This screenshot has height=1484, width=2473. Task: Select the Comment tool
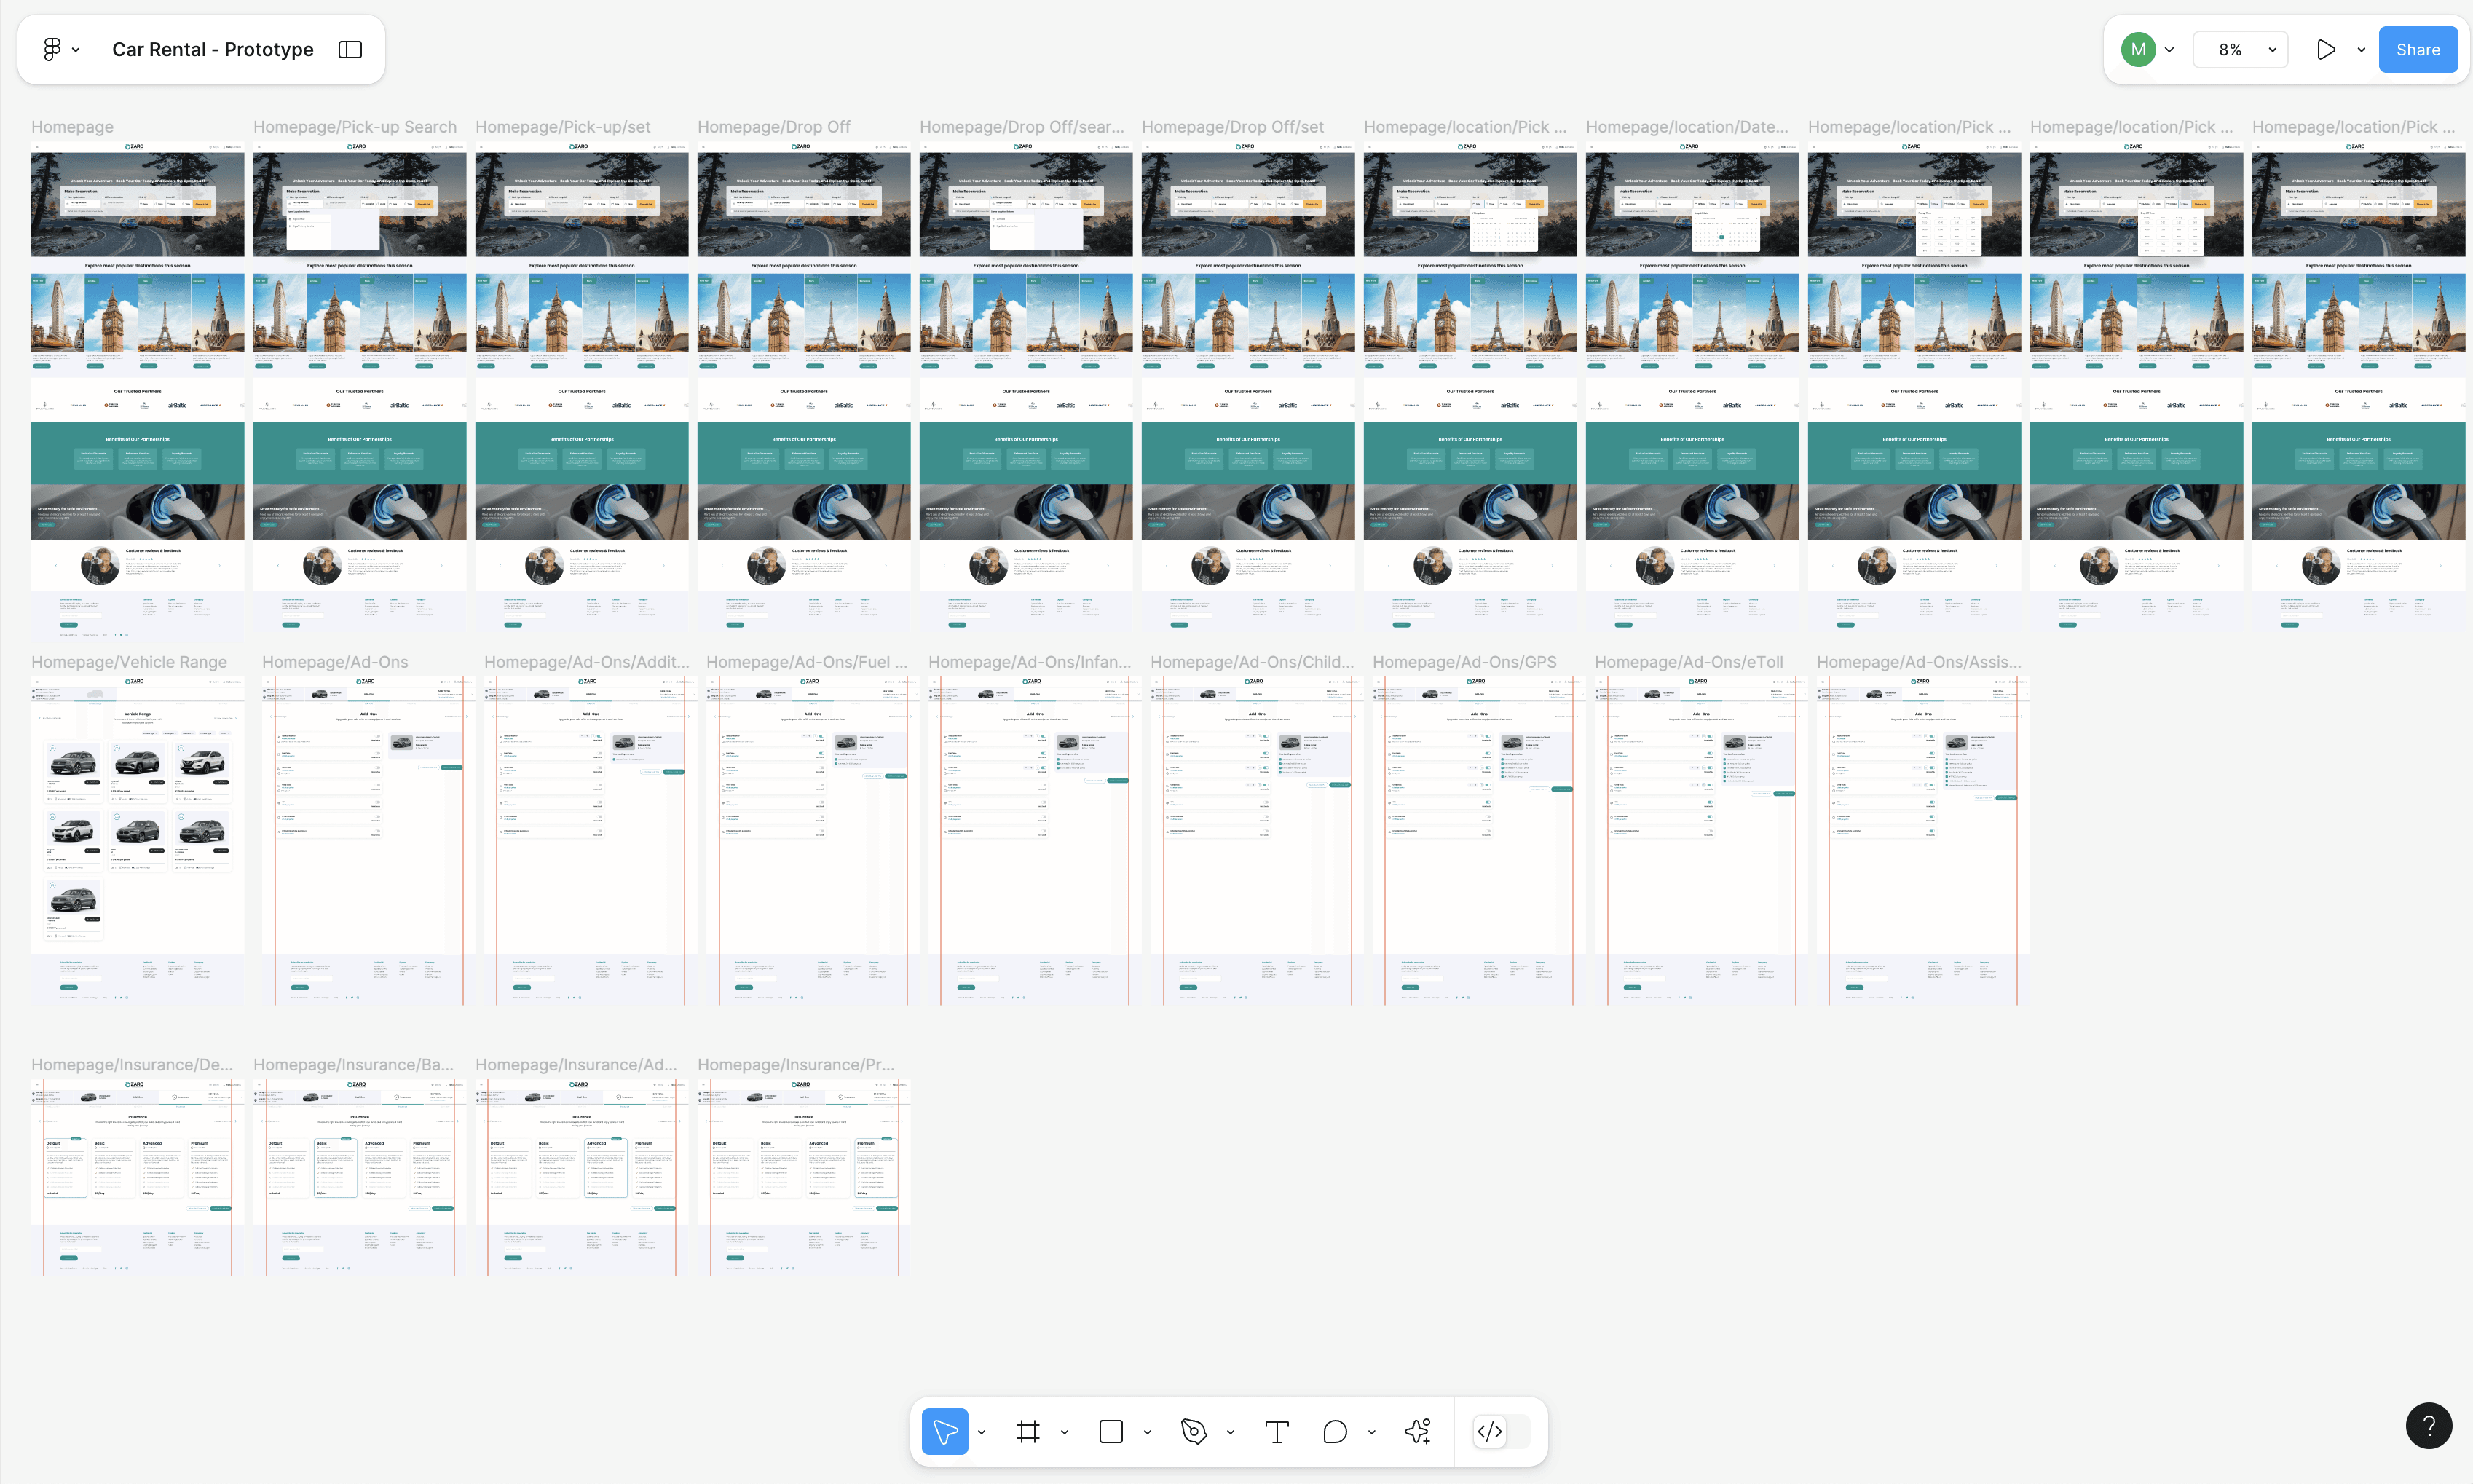pyautogui.click(x=1335, y=1432)
